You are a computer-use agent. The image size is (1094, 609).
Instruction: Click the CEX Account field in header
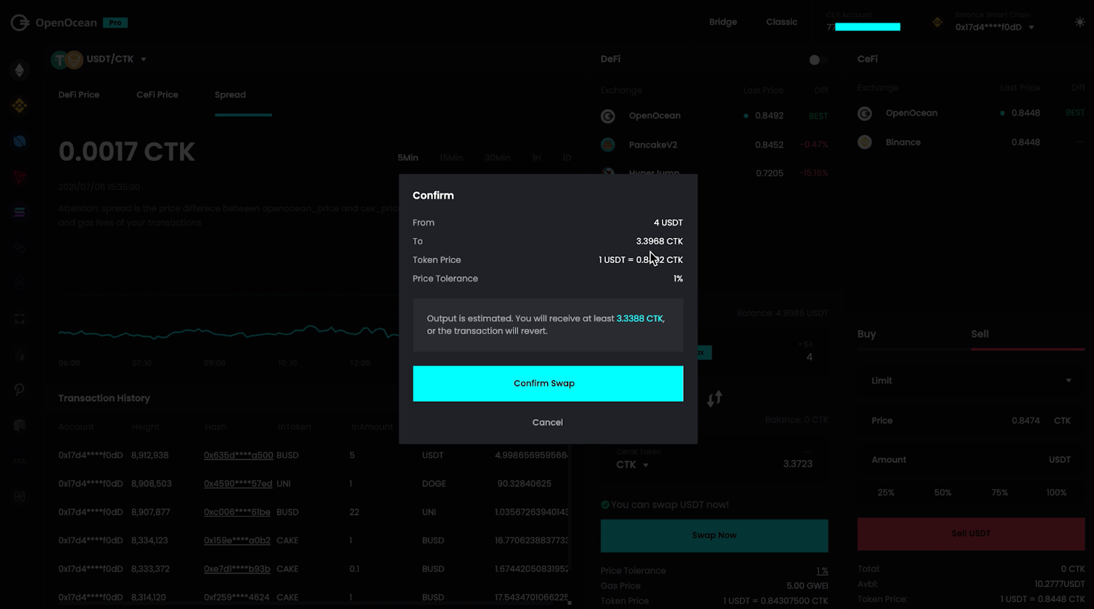863,23
